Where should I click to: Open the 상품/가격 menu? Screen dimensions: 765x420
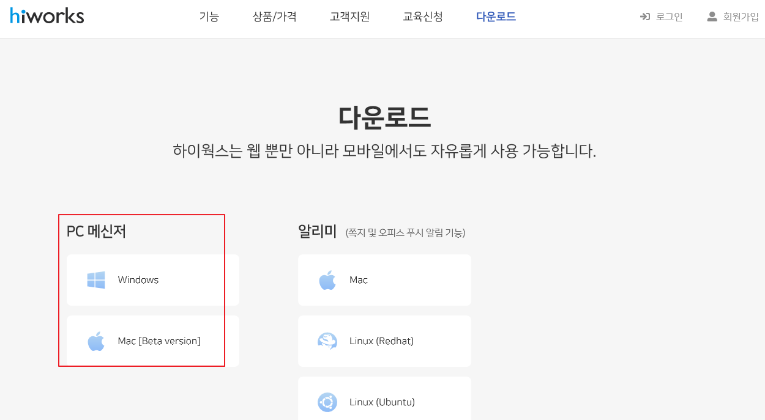tap(275, 17)
